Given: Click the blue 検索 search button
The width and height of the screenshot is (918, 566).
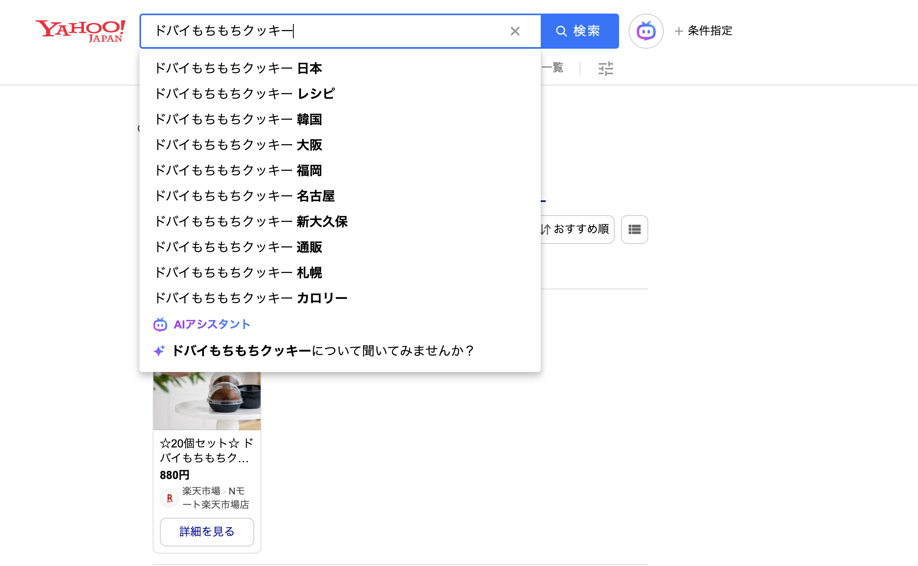Looking at the screenshot, I should [579, 31].
